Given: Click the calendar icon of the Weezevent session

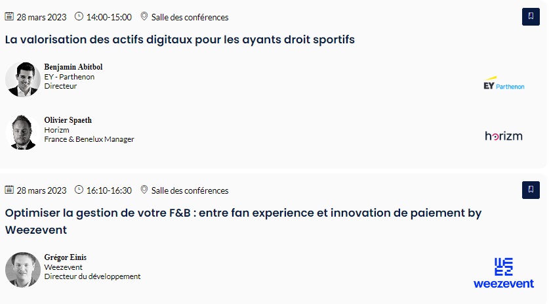Looking at the screenshot, I should click(x=9, y=190).
